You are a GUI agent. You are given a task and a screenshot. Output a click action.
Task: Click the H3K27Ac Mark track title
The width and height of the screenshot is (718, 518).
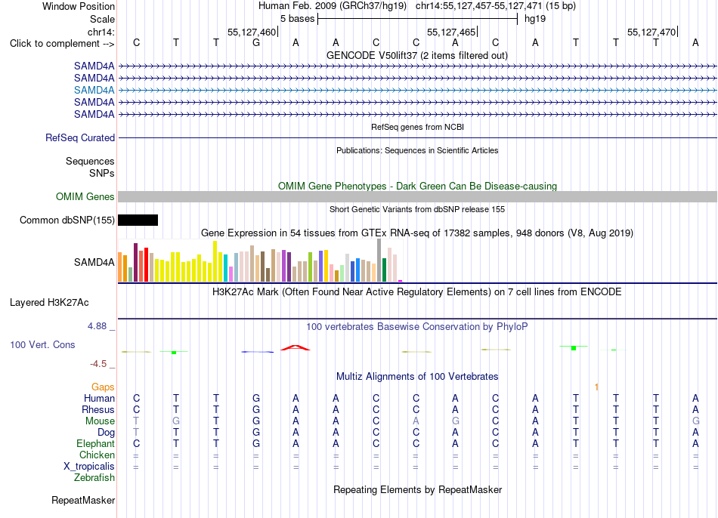[x=417, y=292]
